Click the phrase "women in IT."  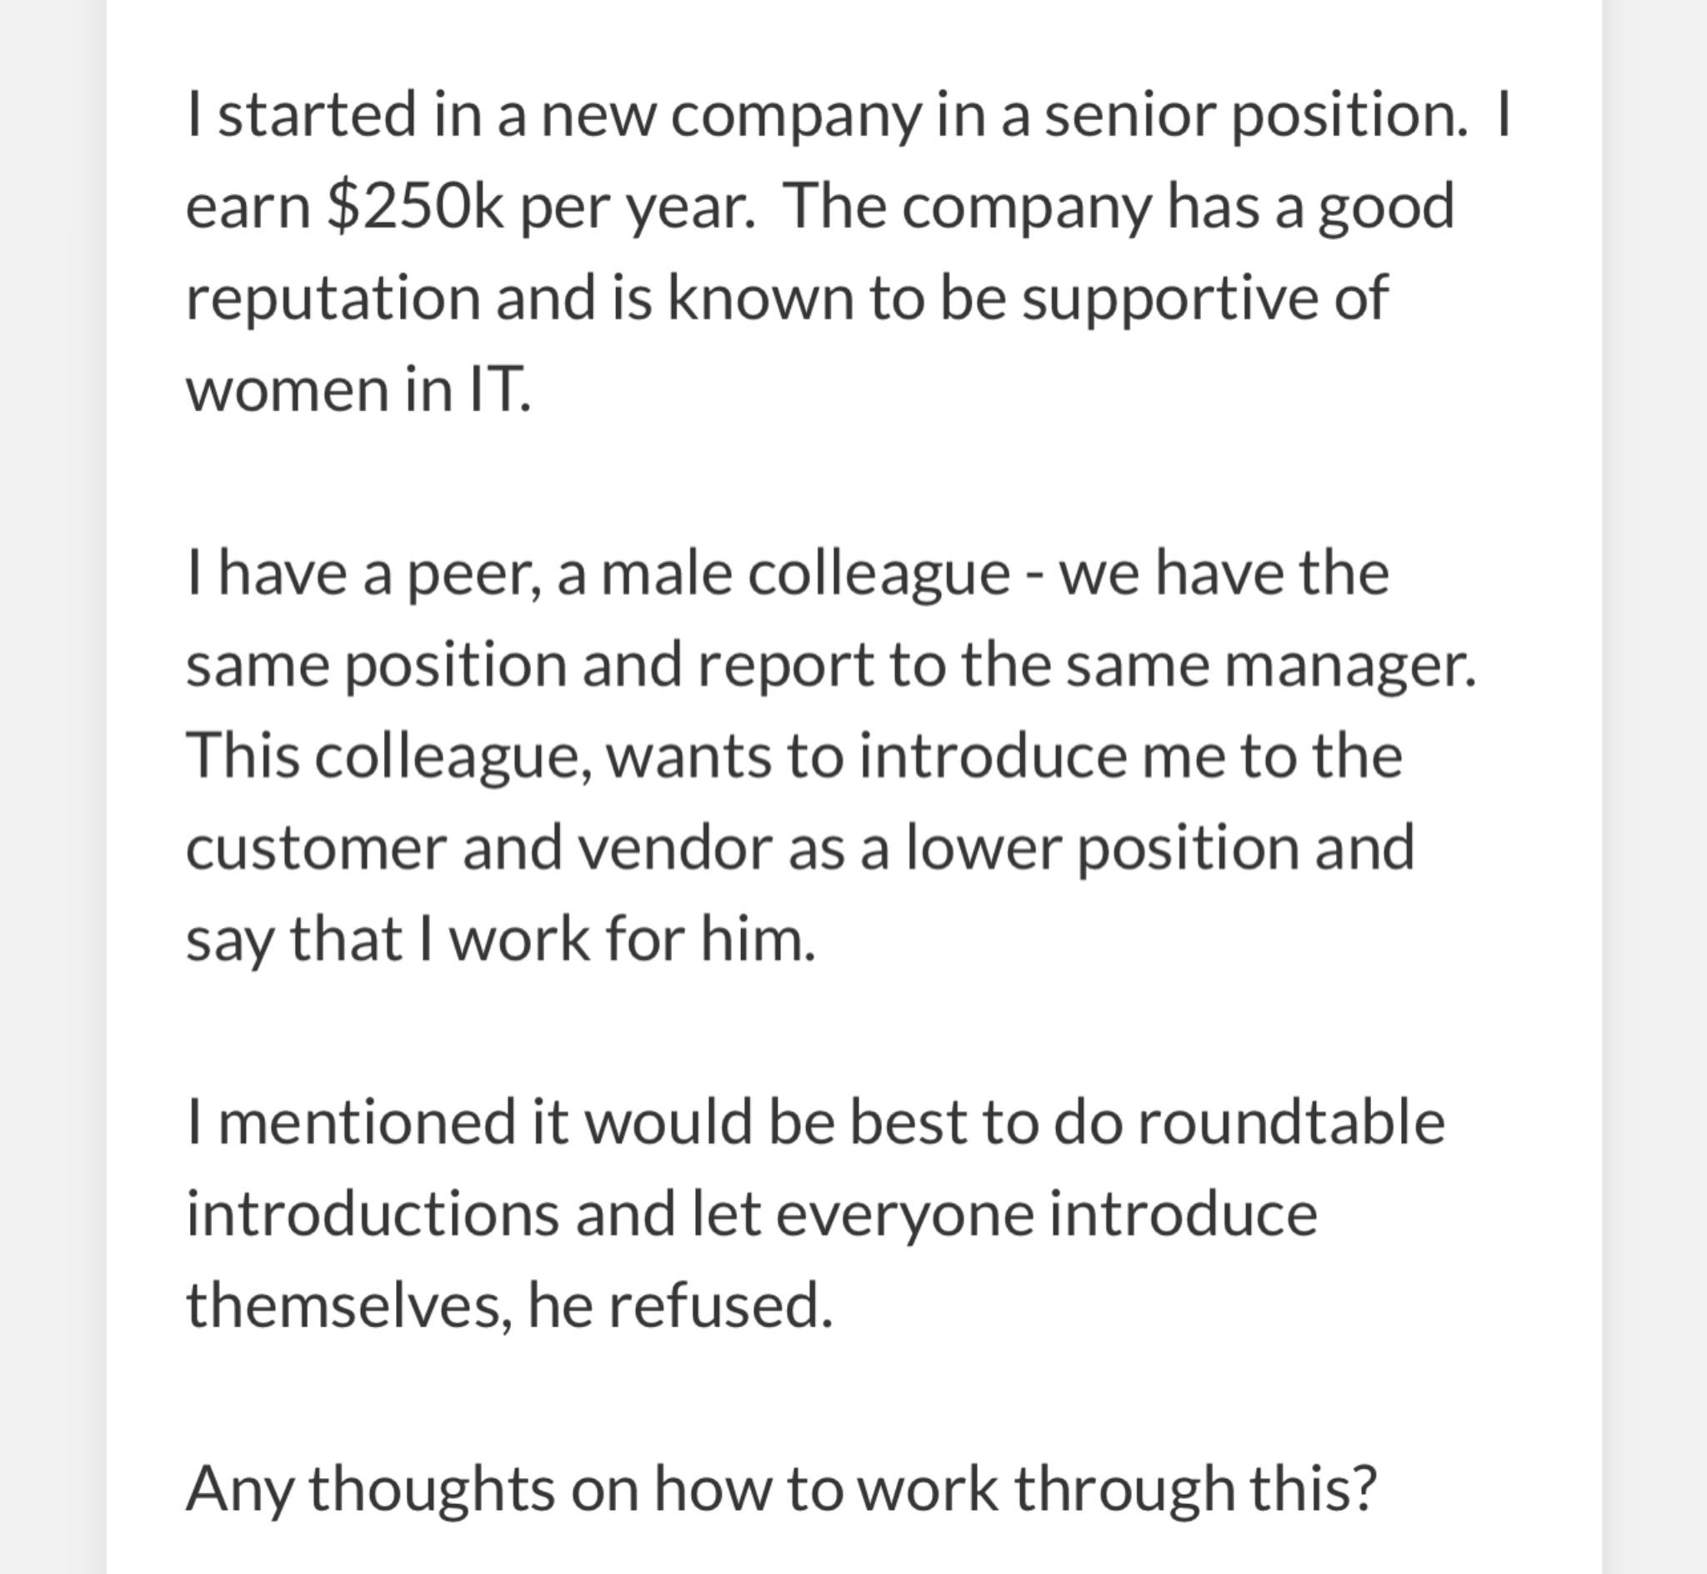(x=358, y=391)
